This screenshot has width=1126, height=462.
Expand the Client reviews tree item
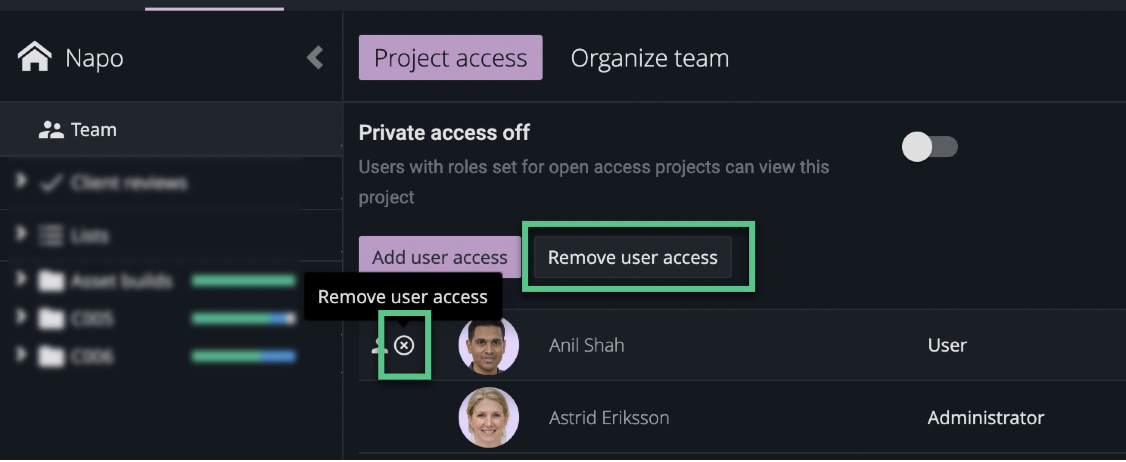20,180
